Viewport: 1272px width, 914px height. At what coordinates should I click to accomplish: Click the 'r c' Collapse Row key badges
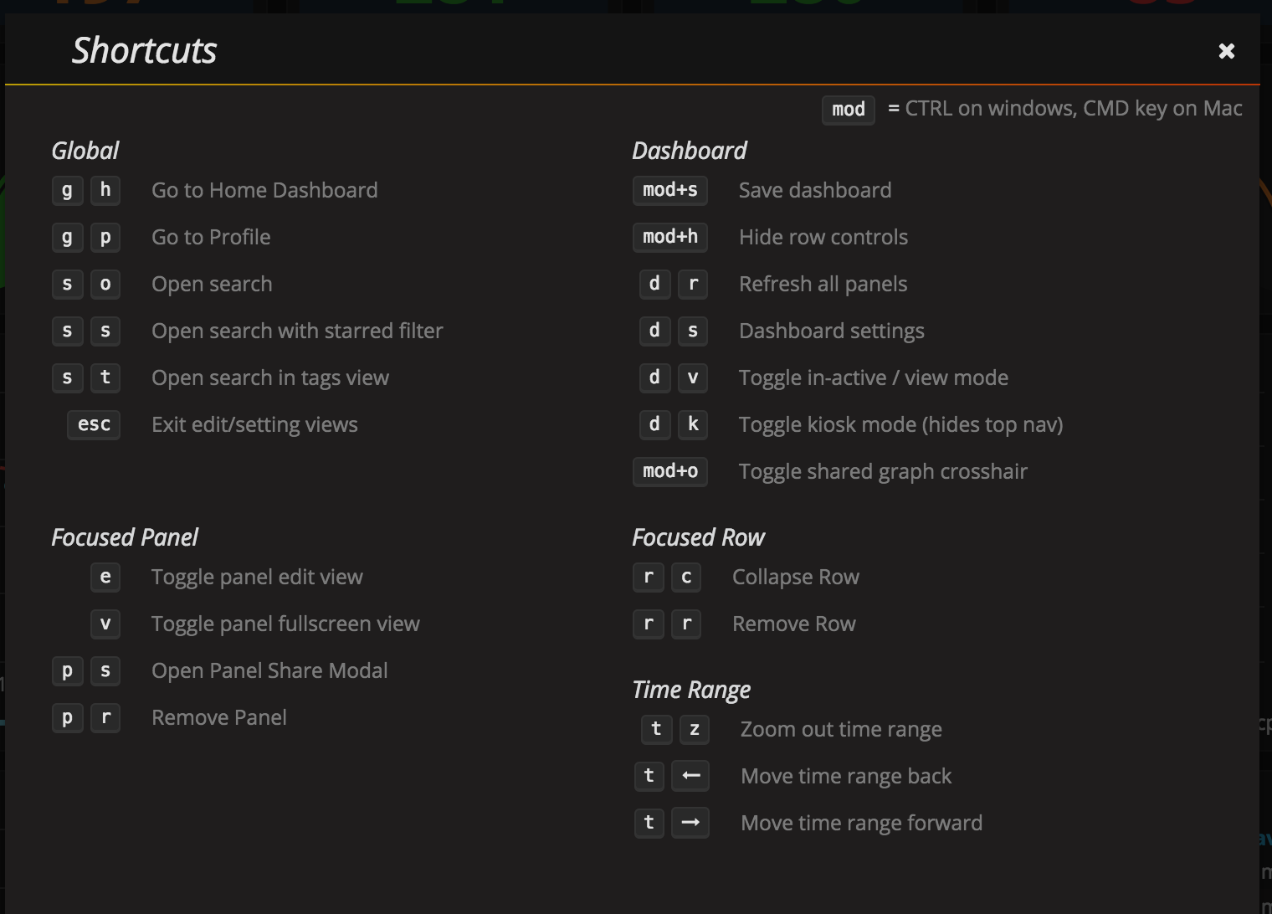coord(667,577)
